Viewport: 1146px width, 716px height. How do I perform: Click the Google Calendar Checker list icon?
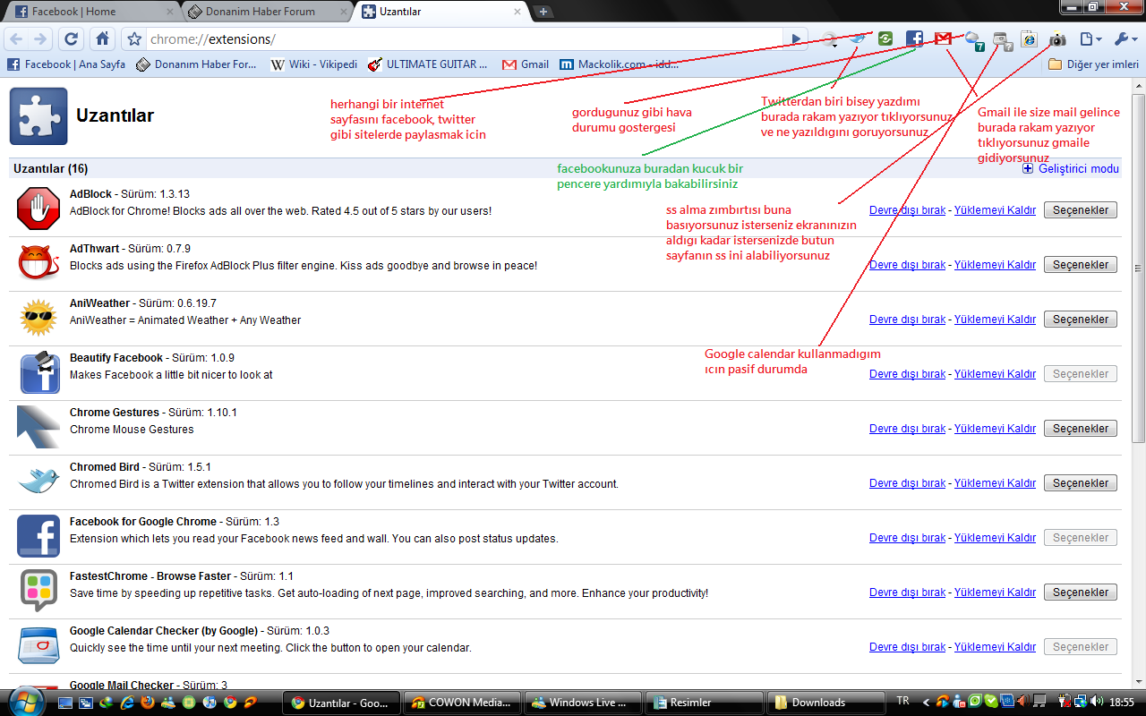click(38, 646)
